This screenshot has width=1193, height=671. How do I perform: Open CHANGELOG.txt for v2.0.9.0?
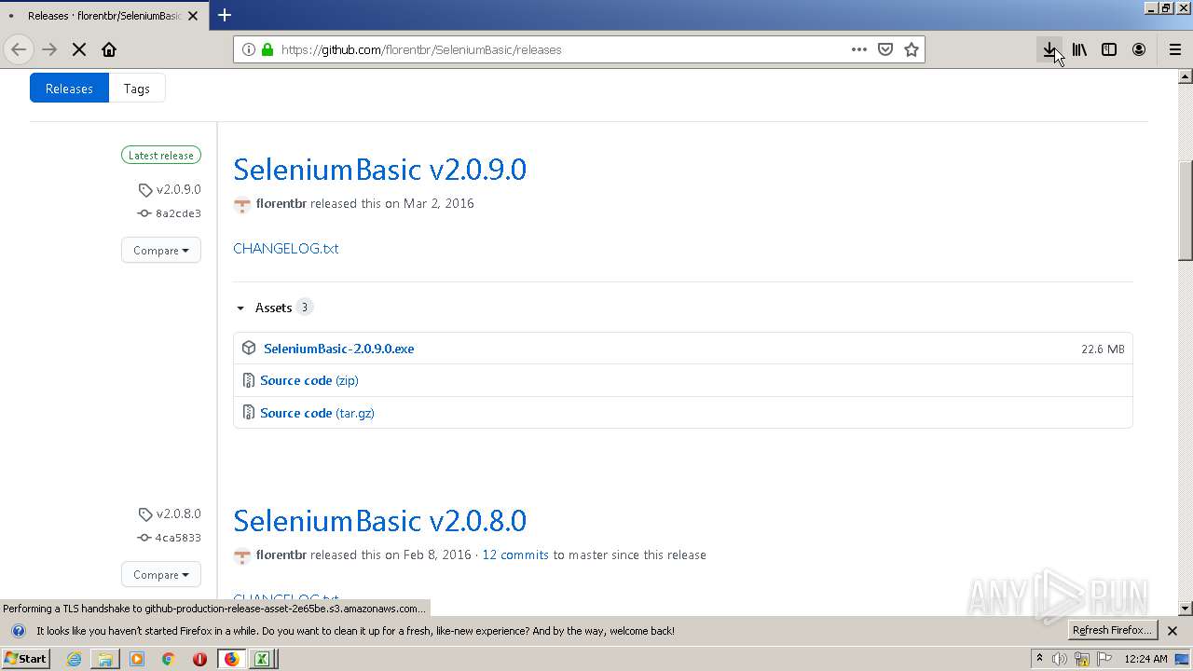285,248
